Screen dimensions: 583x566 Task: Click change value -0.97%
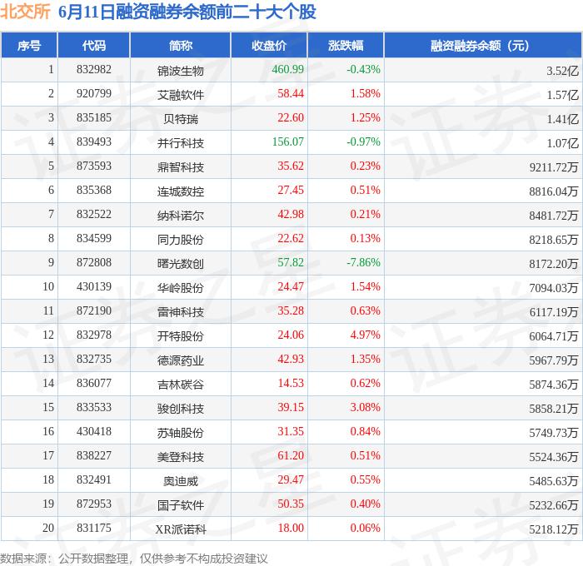coord(363,142)
